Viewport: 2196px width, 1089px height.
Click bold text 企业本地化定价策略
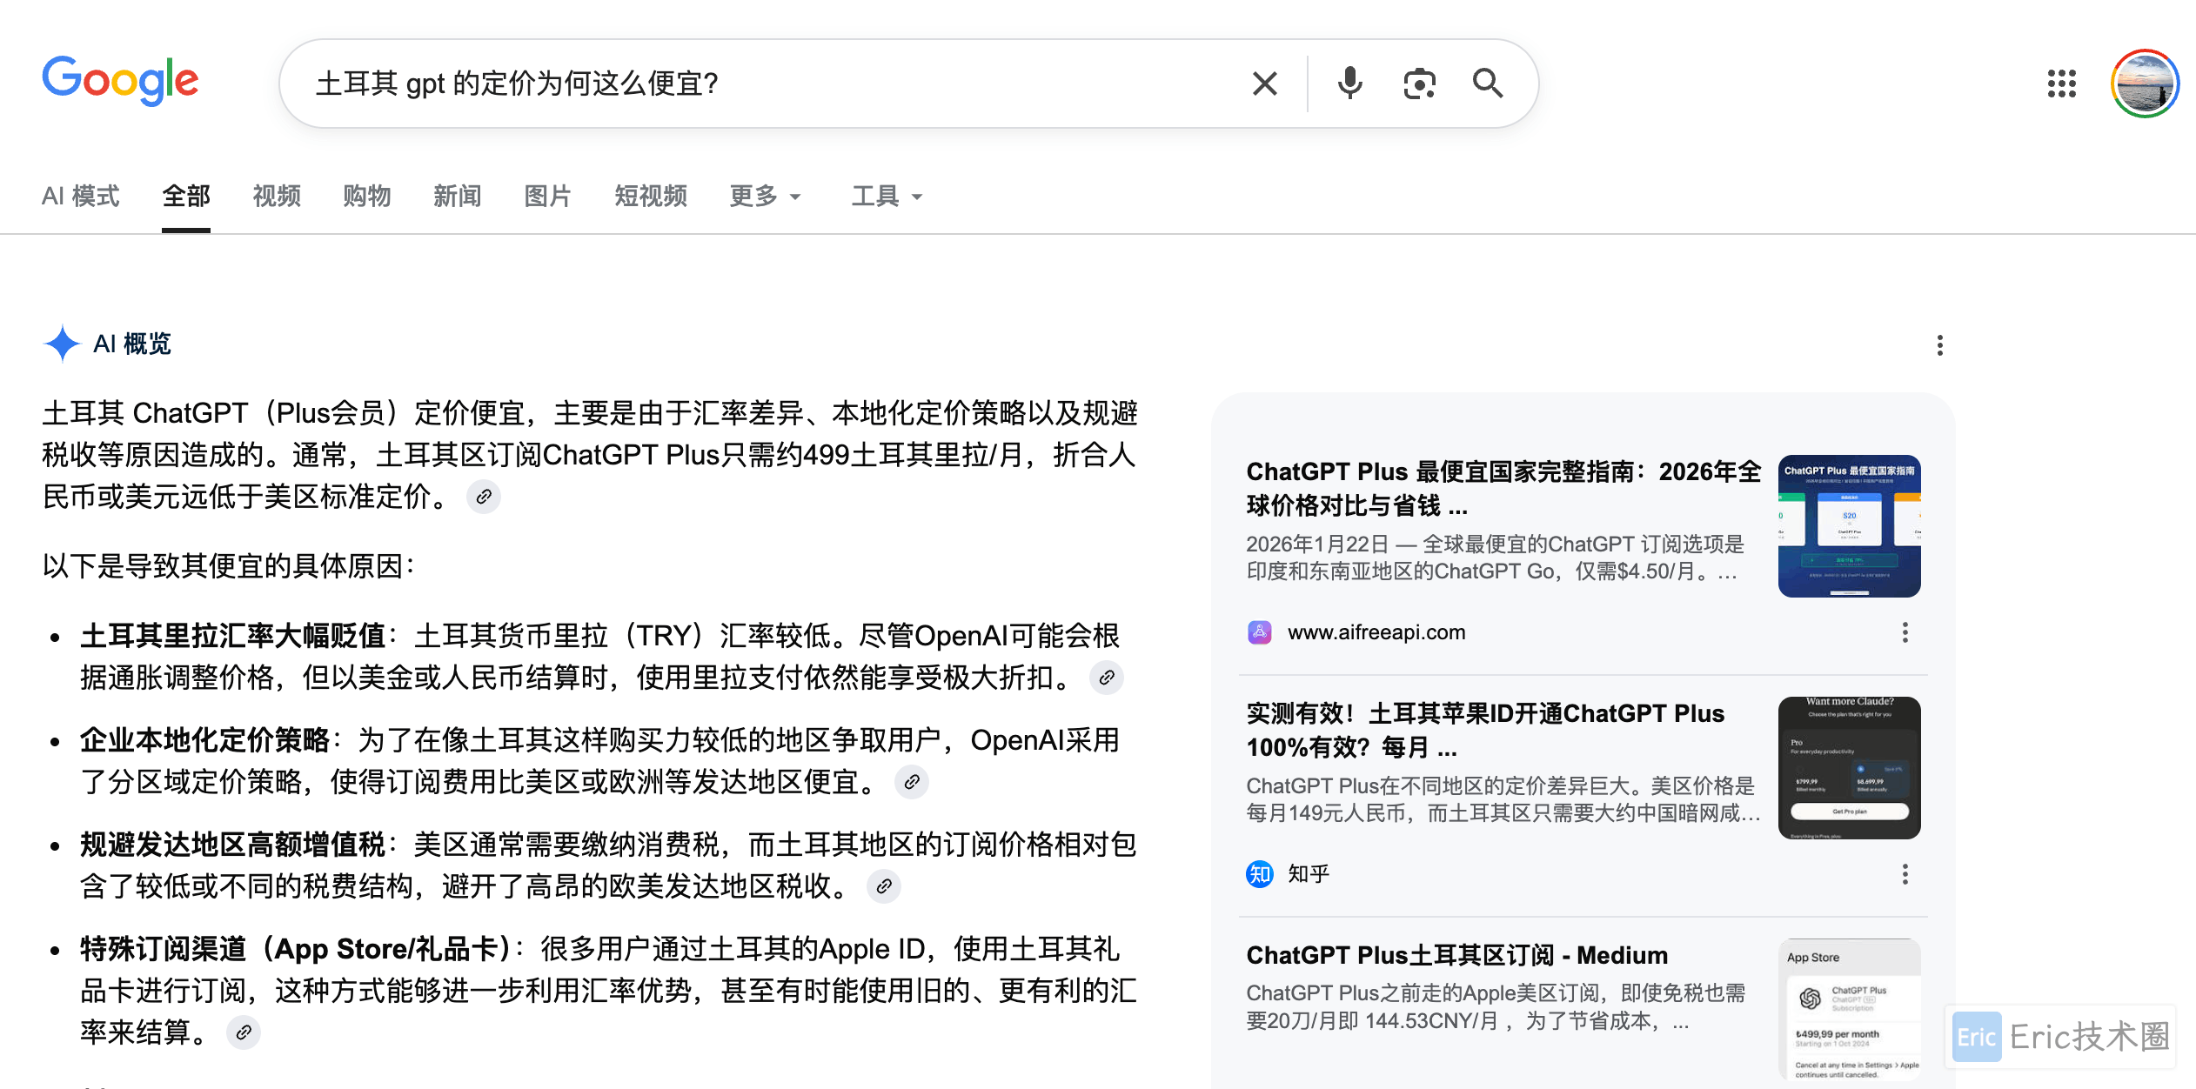(x=205, y=740)
